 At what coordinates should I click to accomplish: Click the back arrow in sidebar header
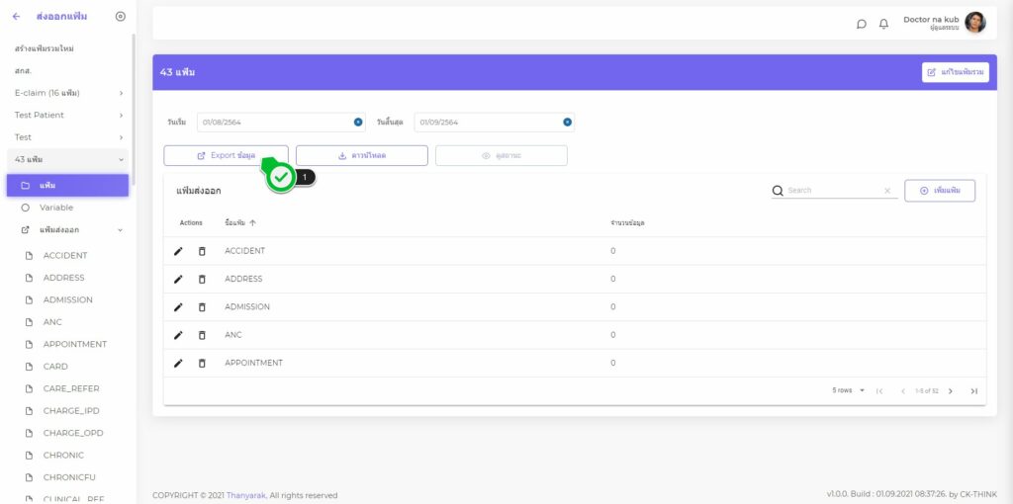pyautogui.click(x=16, y=17)
